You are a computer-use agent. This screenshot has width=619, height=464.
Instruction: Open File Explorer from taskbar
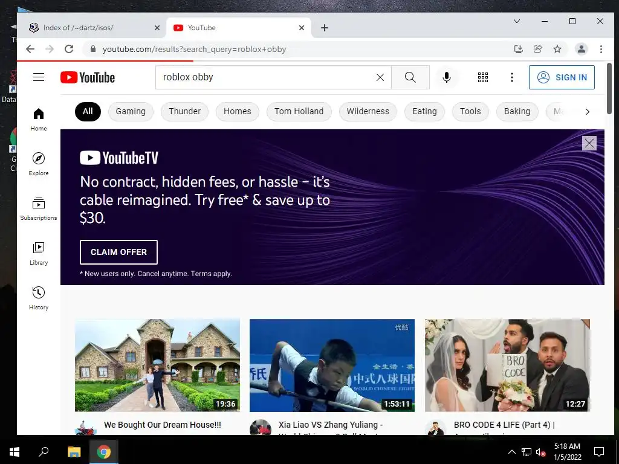tap(74, 452)
